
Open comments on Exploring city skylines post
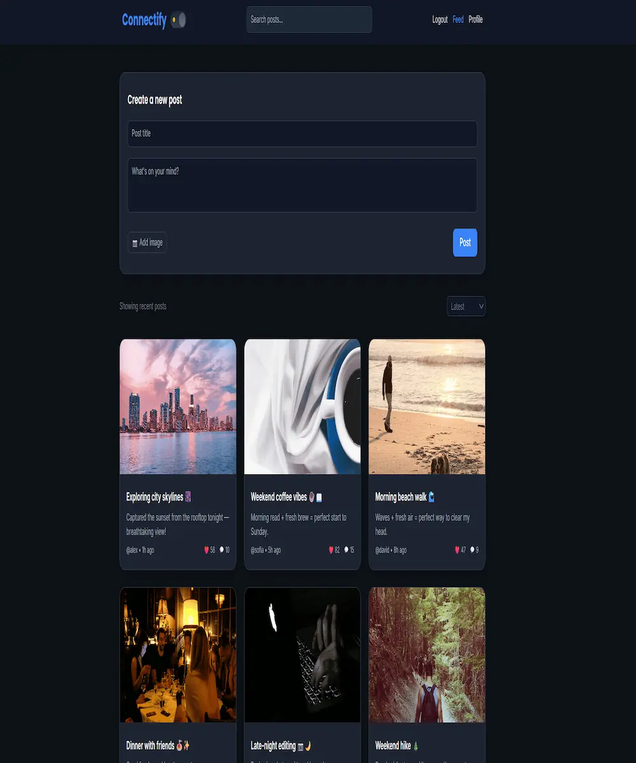pos(222,550)
